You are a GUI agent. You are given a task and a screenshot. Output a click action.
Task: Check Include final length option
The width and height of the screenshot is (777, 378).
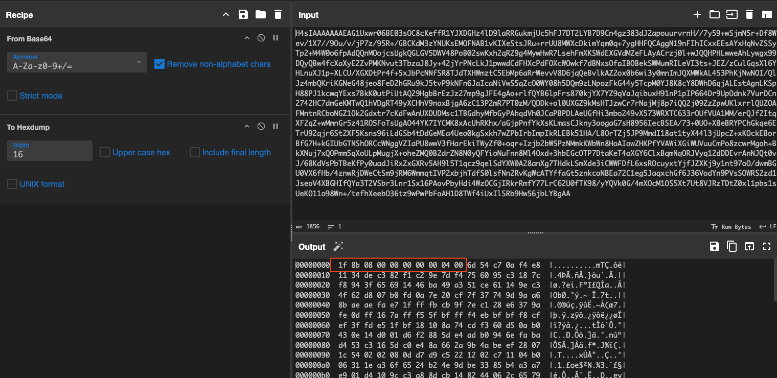195,152
